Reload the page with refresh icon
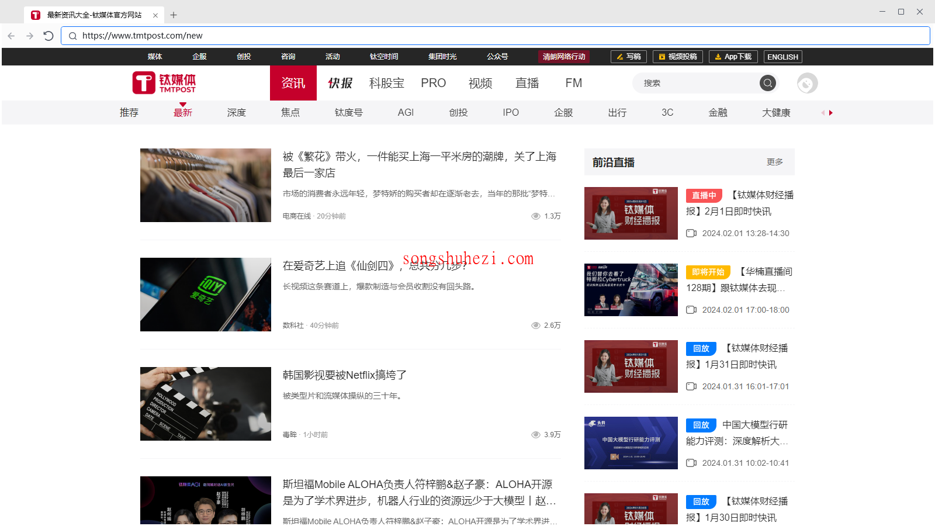 point(49,36)
